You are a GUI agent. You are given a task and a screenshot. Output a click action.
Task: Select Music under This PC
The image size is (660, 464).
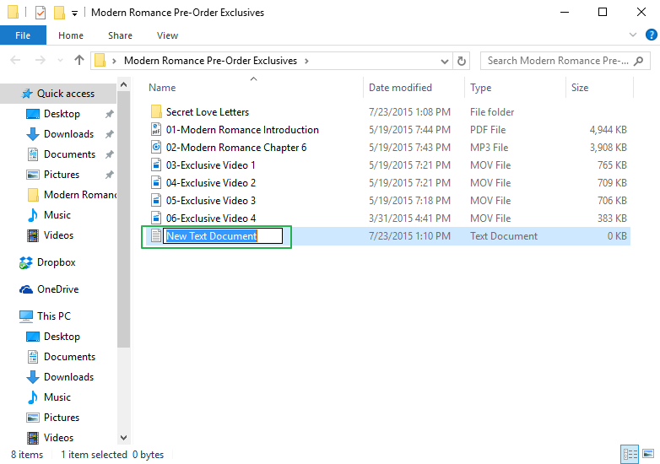pos(57,397)
